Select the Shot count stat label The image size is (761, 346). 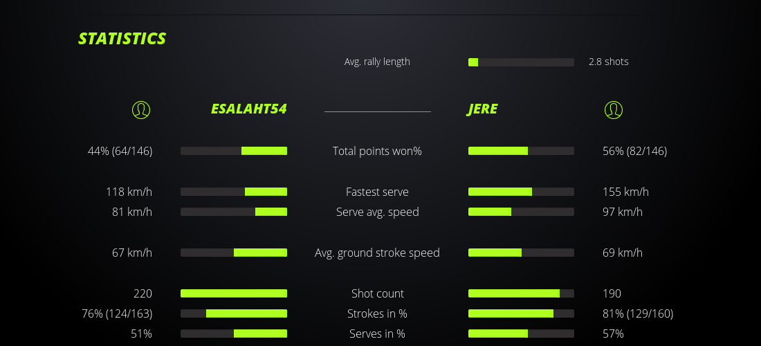[x=377, y=293]
